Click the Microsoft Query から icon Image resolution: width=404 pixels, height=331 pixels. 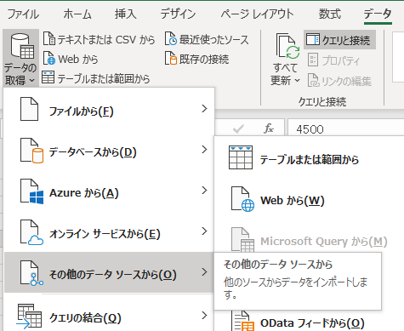242,240
